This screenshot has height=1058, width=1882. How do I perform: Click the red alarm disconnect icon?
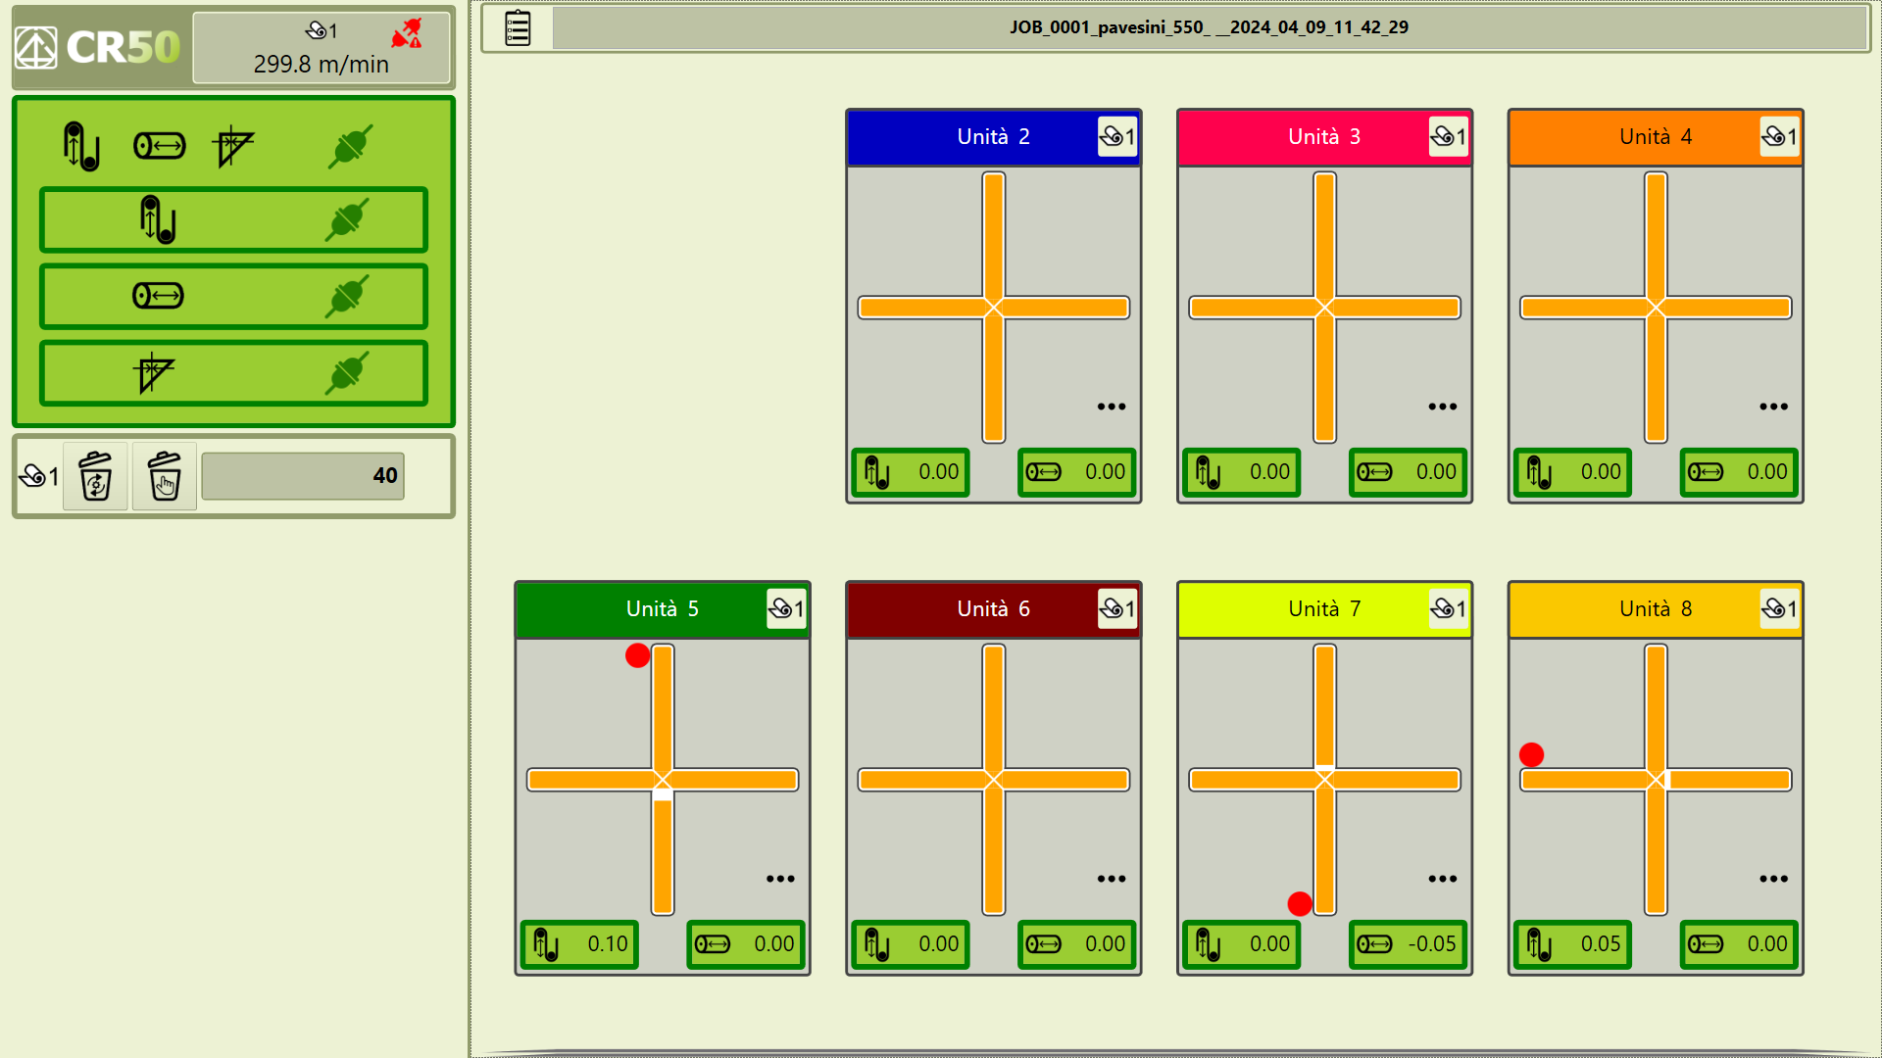pyautogui.click(x=407, y=33)
